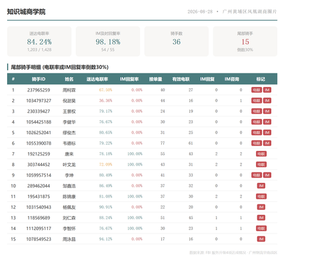Click the IM回复 column header
Viewport: 320px width, 262px height.
(x=207, y=79)
